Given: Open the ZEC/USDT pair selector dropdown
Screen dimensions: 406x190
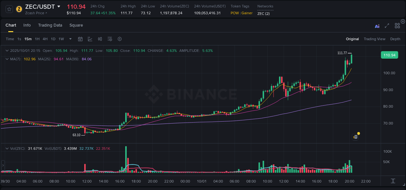Looking at the screenshot, I should pos(59,6).
